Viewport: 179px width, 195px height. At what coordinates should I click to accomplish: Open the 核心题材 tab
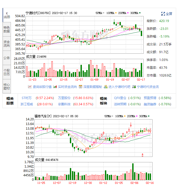pos(7,86)
